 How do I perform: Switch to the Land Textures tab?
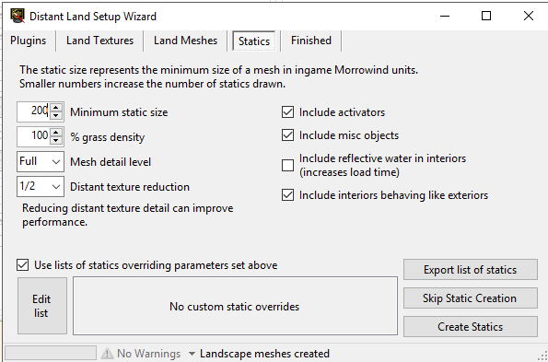click(x=99, y=41)
